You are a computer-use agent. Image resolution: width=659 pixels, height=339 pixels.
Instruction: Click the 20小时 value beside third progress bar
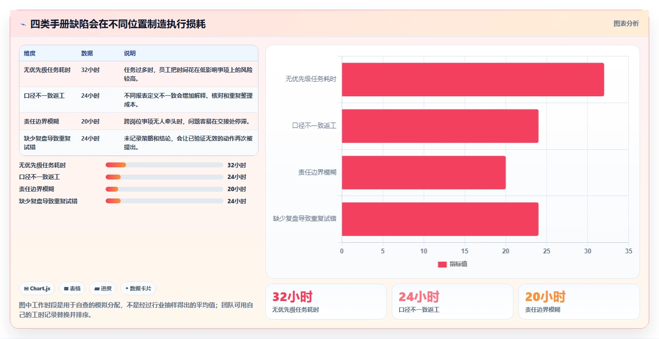tap(237, 189)
